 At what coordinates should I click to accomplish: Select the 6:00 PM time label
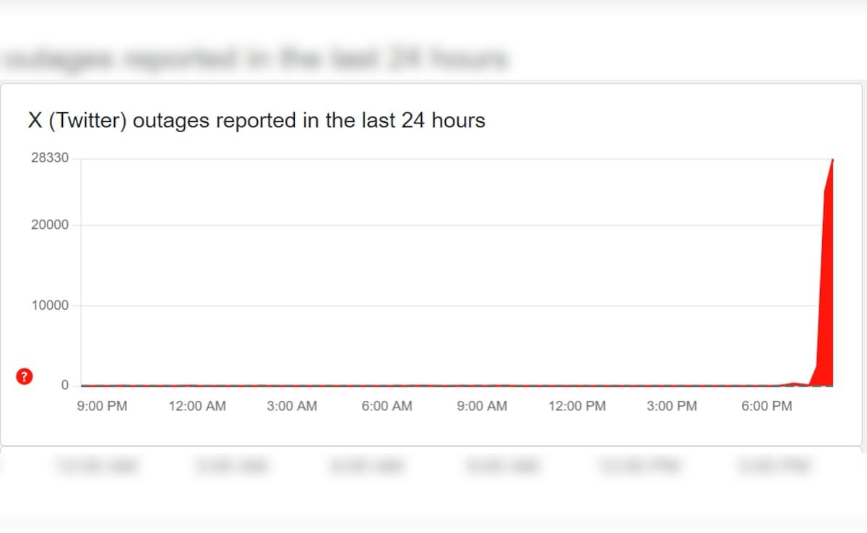[x=767, y=407]
